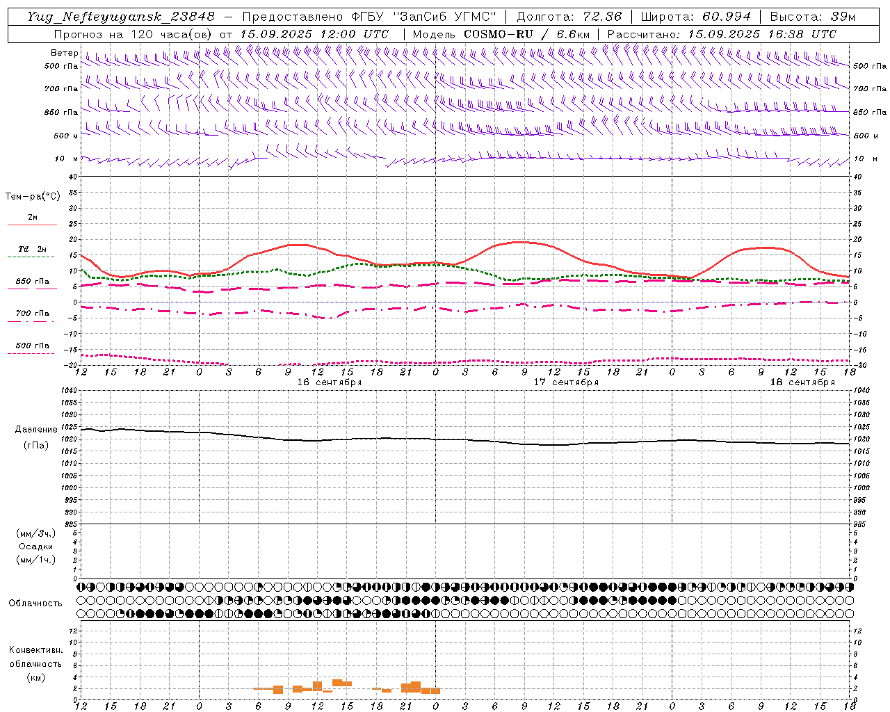This screenshot has width=890, height=712.
Task: Select the 'Давление' pressure panel label
Action: coord(36,430)
